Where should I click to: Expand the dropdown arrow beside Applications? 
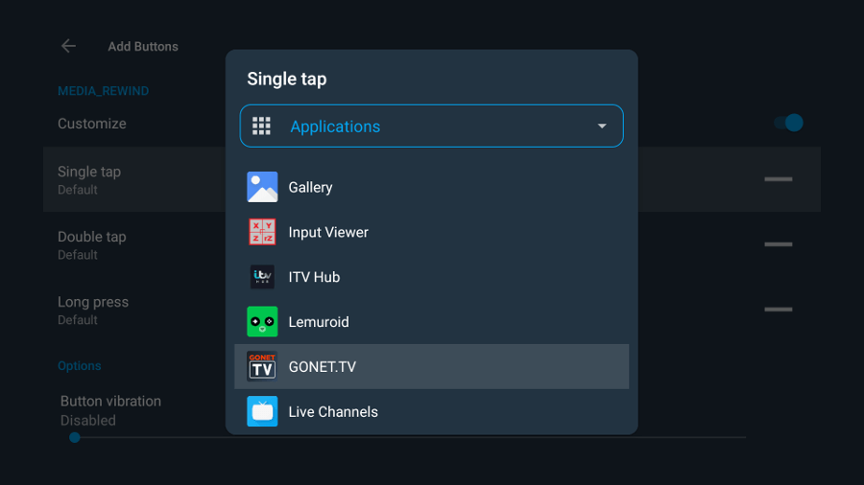click(x=602, y=127)
